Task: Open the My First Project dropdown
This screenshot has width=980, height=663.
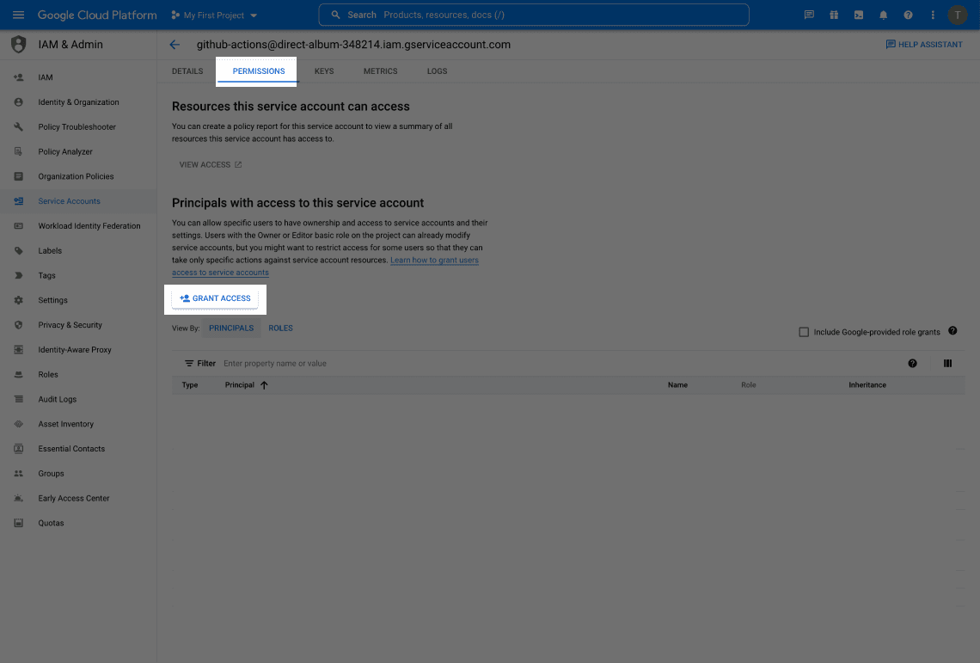Action: coord(214,15)
